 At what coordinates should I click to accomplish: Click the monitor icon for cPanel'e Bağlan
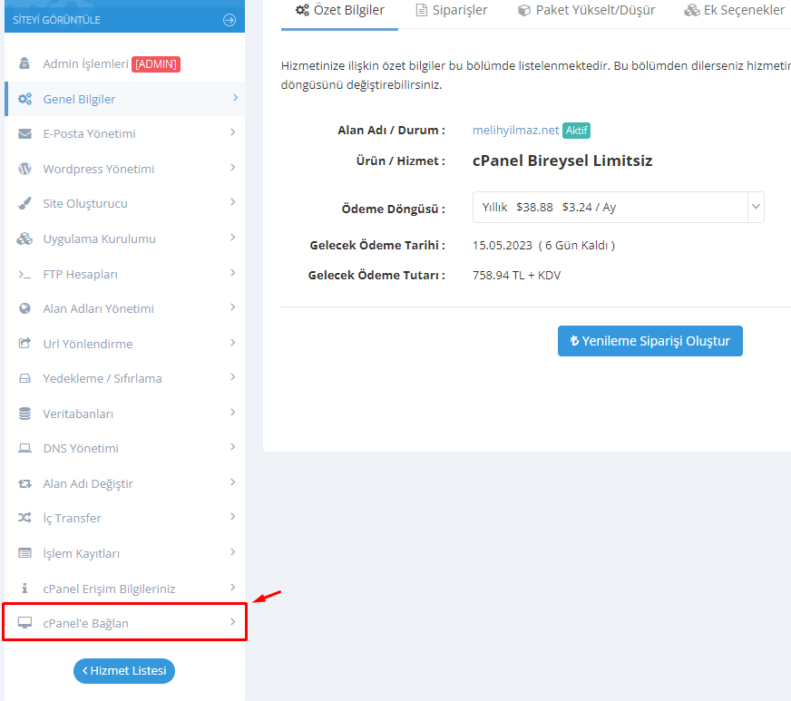click(x=25, y=623)
